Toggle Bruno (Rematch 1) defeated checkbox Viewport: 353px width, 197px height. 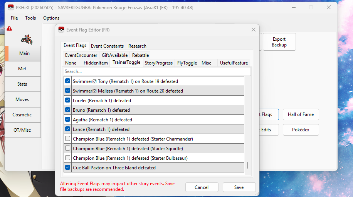(67, 110)
